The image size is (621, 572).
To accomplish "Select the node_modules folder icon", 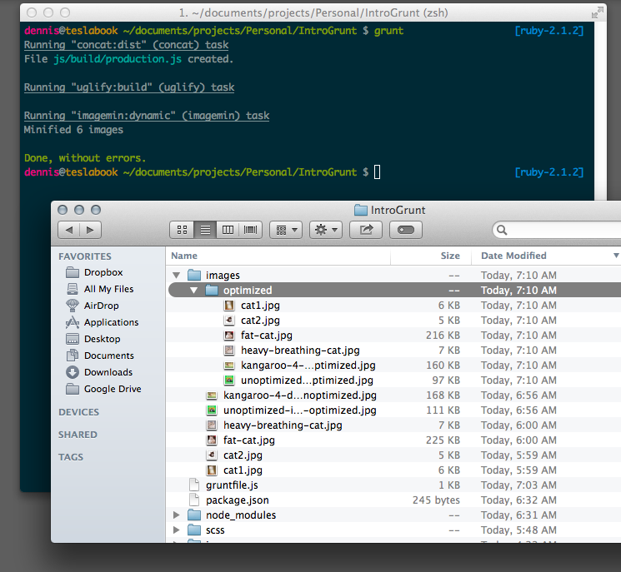I will click(194, 515).
